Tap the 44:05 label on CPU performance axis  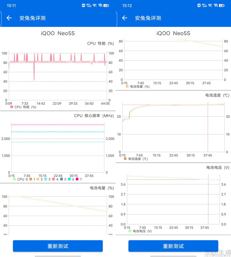105,103
